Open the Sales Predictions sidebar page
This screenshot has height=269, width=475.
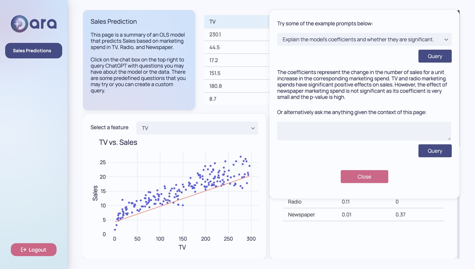click(x=34, y=51)
